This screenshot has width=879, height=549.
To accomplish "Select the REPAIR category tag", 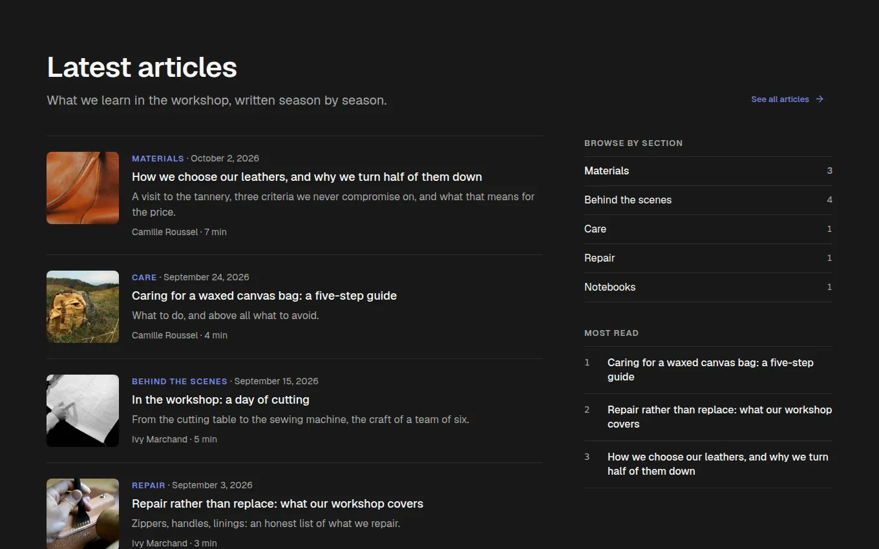I will pyautogui.click(x=149, y=485).
